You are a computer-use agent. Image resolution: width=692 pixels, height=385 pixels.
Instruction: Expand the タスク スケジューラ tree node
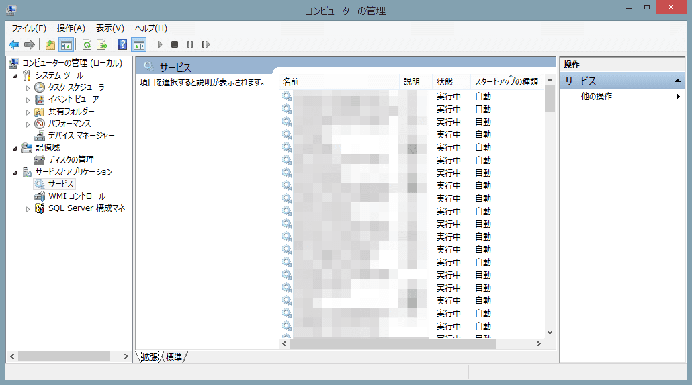(28, 87)
